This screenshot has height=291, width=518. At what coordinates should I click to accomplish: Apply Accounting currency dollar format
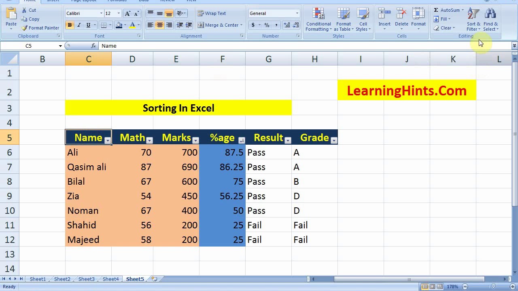tap(253, 25)
